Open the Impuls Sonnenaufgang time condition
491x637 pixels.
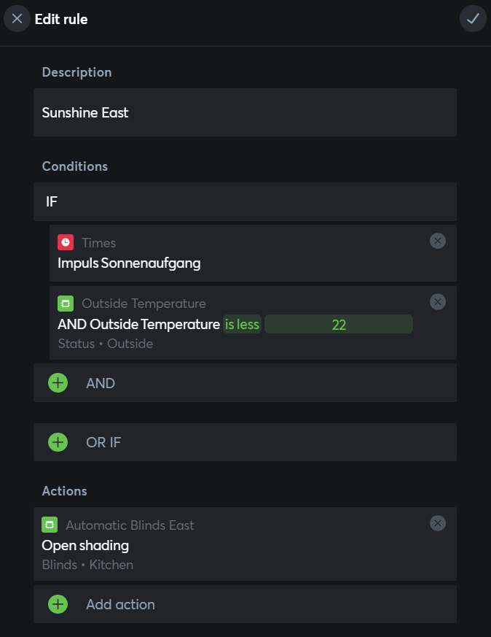pos(129,263)
